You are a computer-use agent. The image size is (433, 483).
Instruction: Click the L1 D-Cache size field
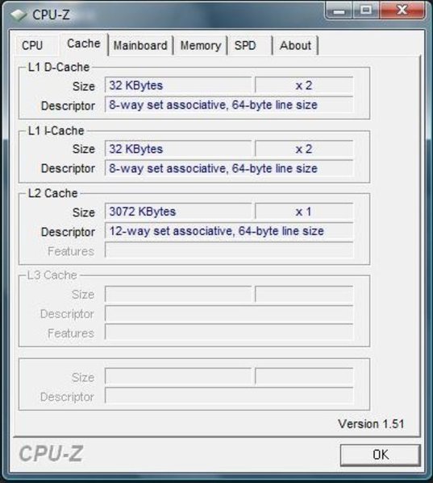click(178, 85)
